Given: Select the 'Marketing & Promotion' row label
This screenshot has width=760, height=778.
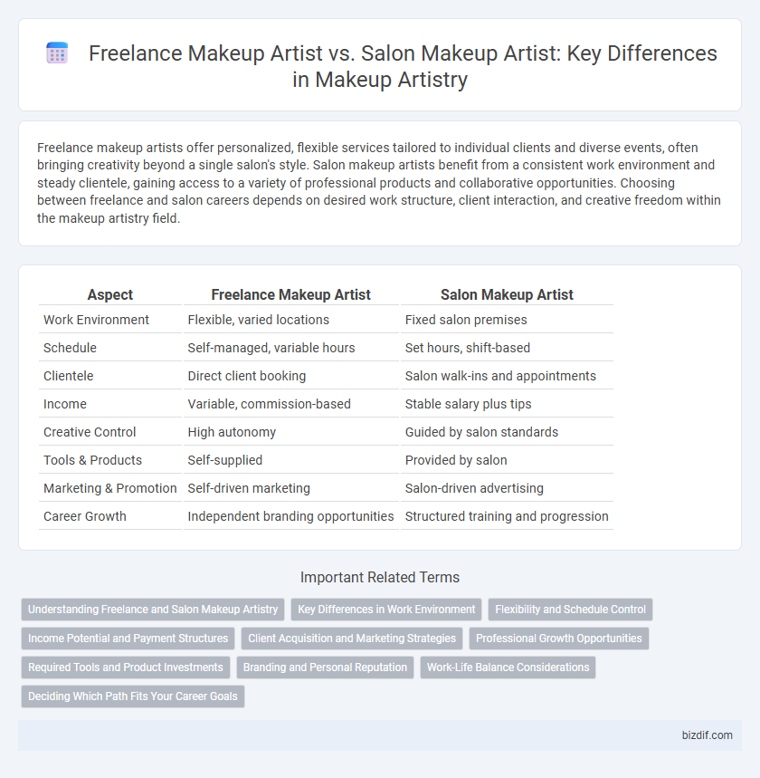Looking at the screenshot, I should tap(110, 488).
